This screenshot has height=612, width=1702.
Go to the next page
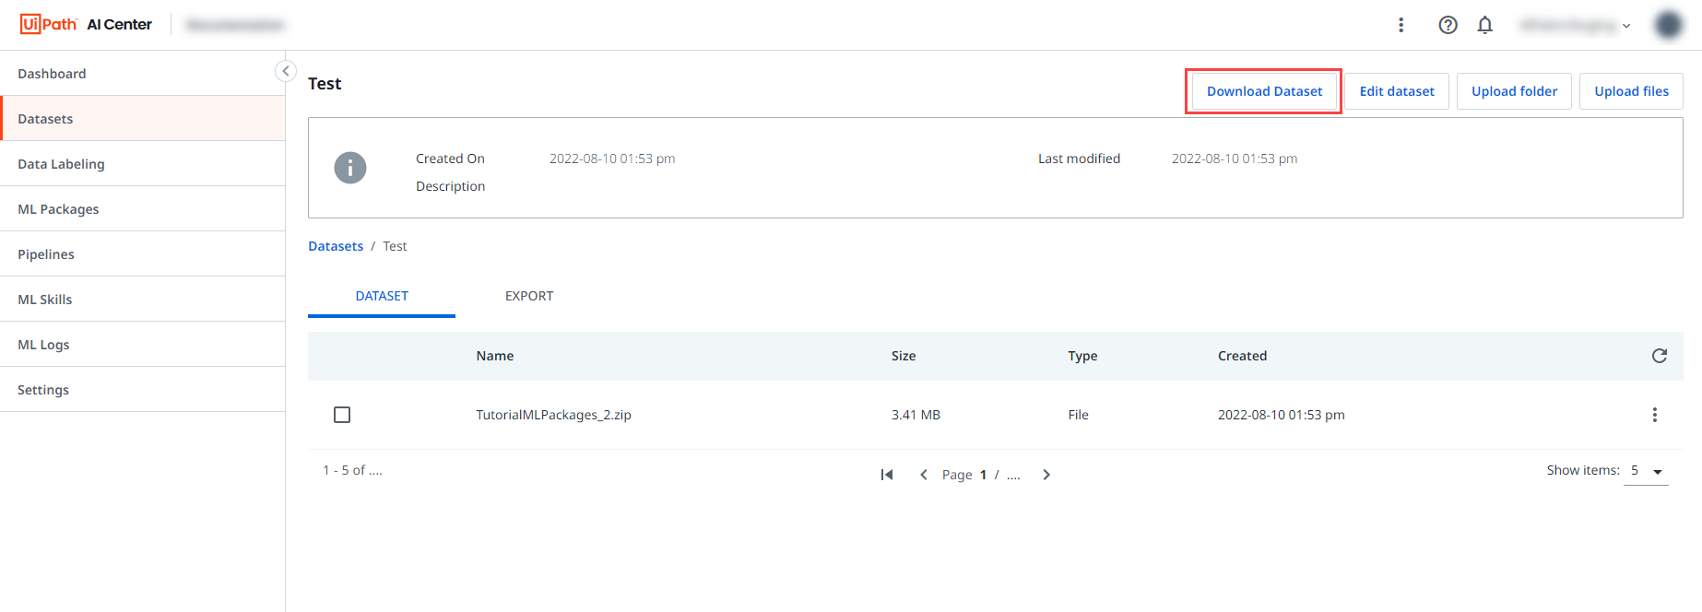click(x=1046, y=475)
